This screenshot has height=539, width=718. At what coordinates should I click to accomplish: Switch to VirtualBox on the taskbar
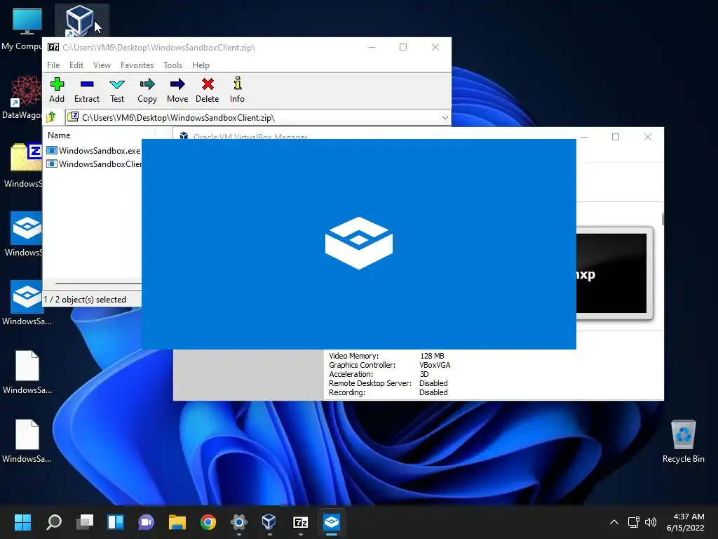point(269,522)
